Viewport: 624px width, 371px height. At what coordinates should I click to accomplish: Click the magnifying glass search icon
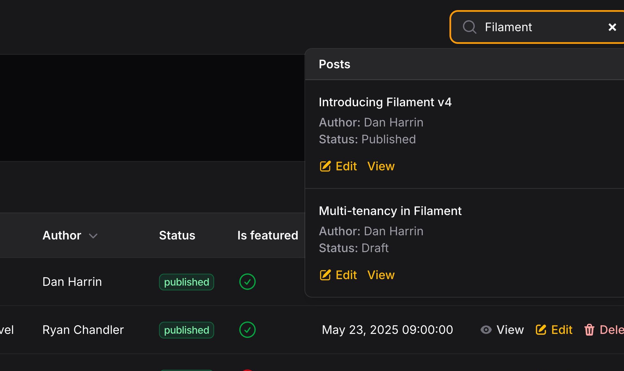click(469, 27)
